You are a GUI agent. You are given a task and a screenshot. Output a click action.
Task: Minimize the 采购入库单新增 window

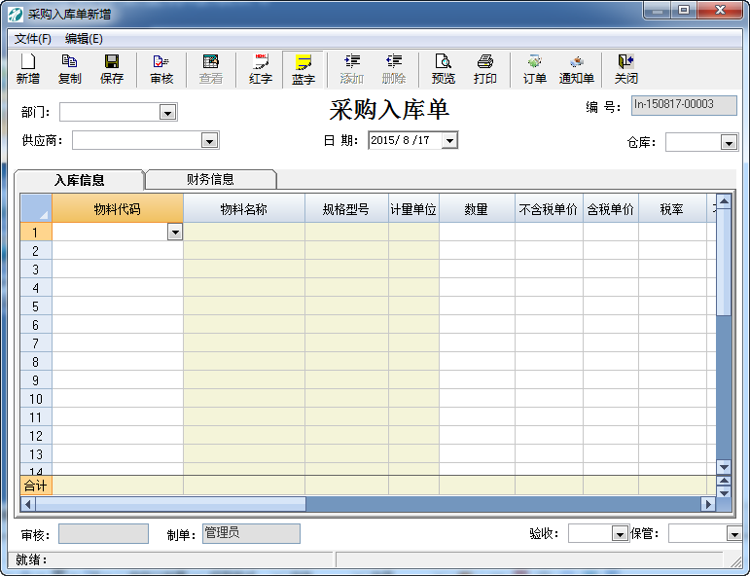[x=658, y=10]
